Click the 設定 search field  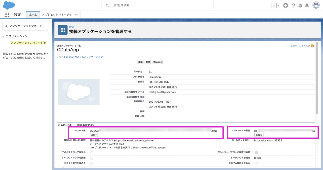coord(157,5)
